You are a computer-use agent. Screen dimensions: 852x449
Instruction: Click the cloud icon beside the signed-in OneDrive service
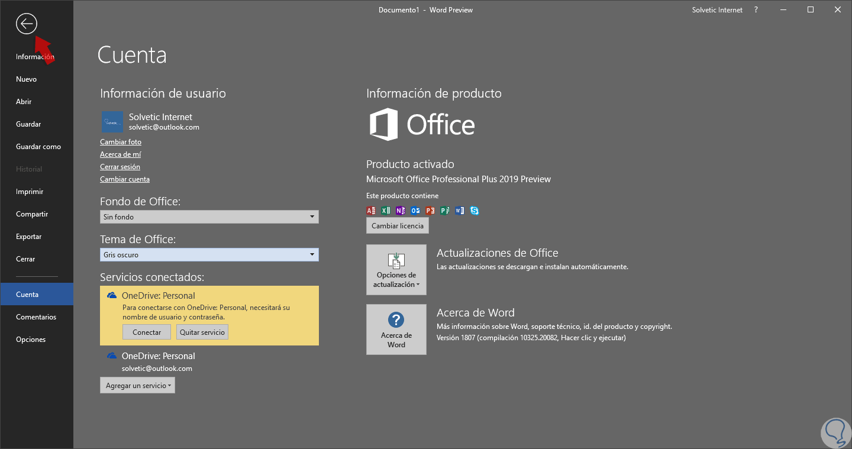click(x=111, y=356)
